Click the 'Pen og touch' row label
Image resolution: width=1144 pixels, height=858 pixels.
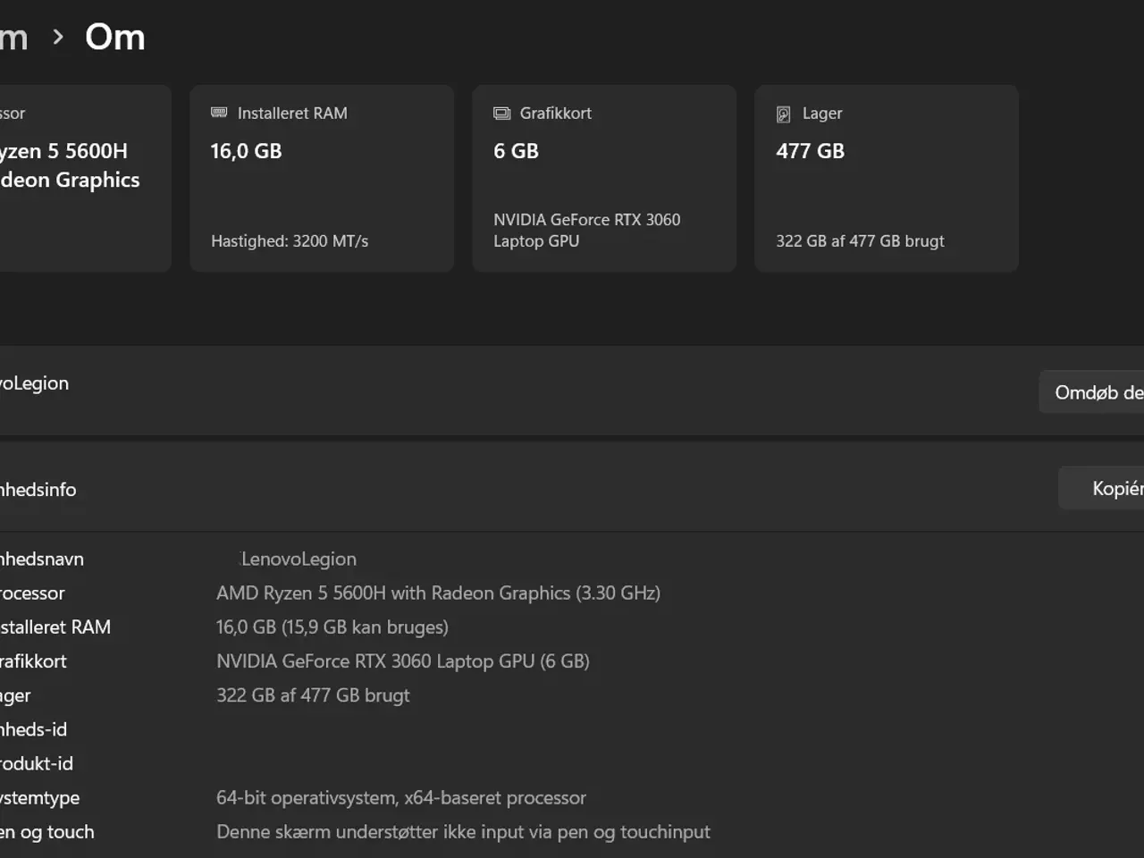(x=46, y=831)
